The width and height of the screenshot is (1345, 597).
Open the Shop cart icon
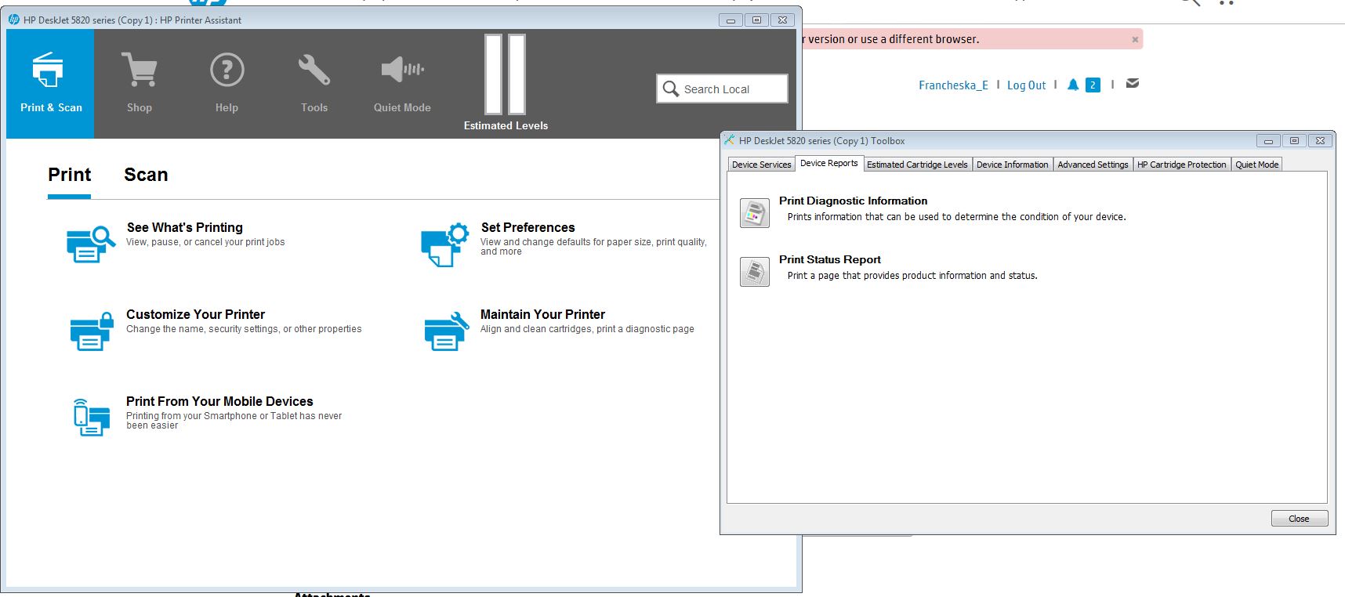140,70
